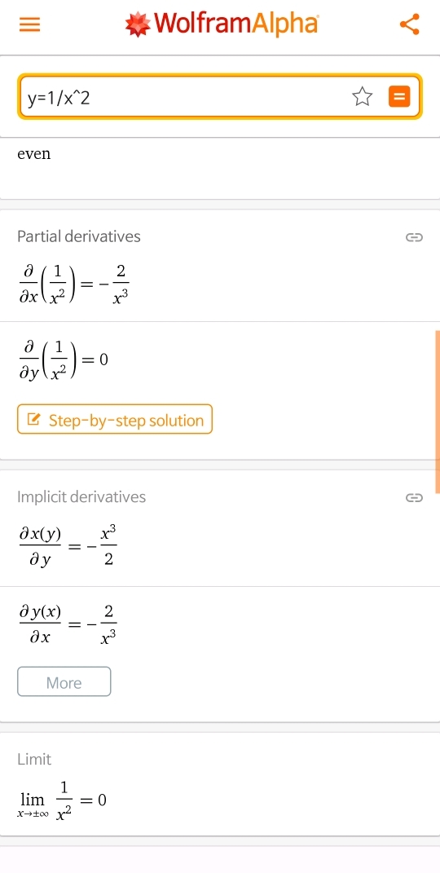Select the Implicit derivatives heading
This screenshot has width=440, height=873.
point(81,496)
